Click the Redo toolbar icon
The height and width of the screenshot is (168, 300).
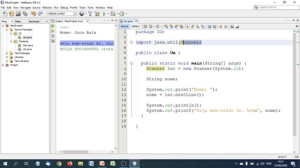coord(40,14)
